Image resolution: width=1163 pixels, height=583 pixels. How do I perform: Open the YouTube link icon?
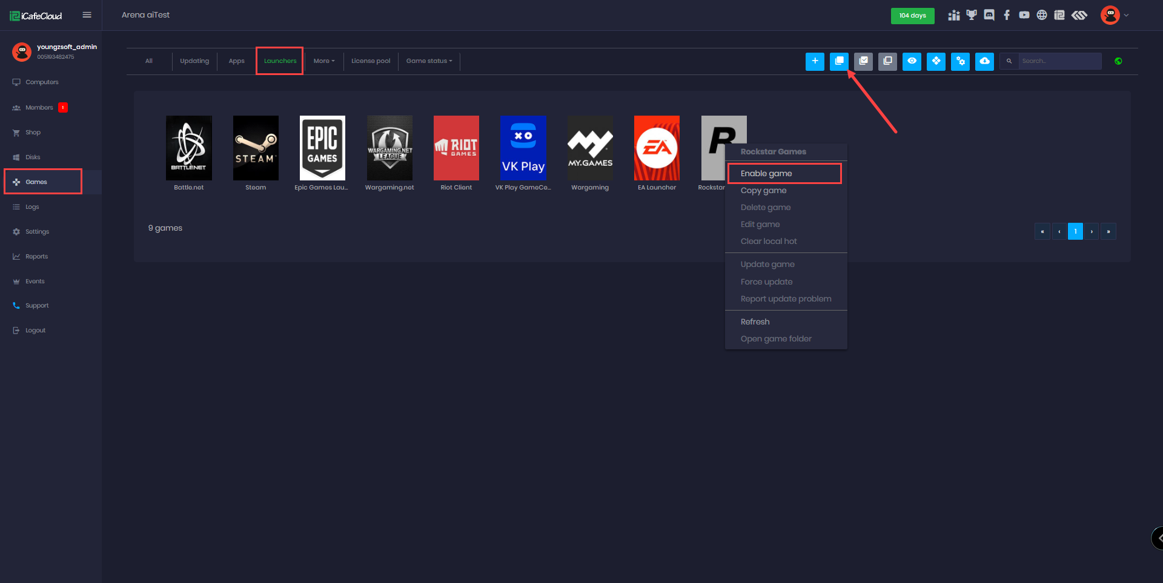click(1024, 15)
